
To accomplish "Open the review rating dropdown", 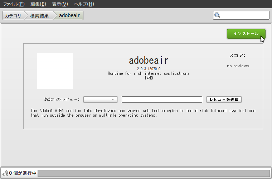I will 100,100.
